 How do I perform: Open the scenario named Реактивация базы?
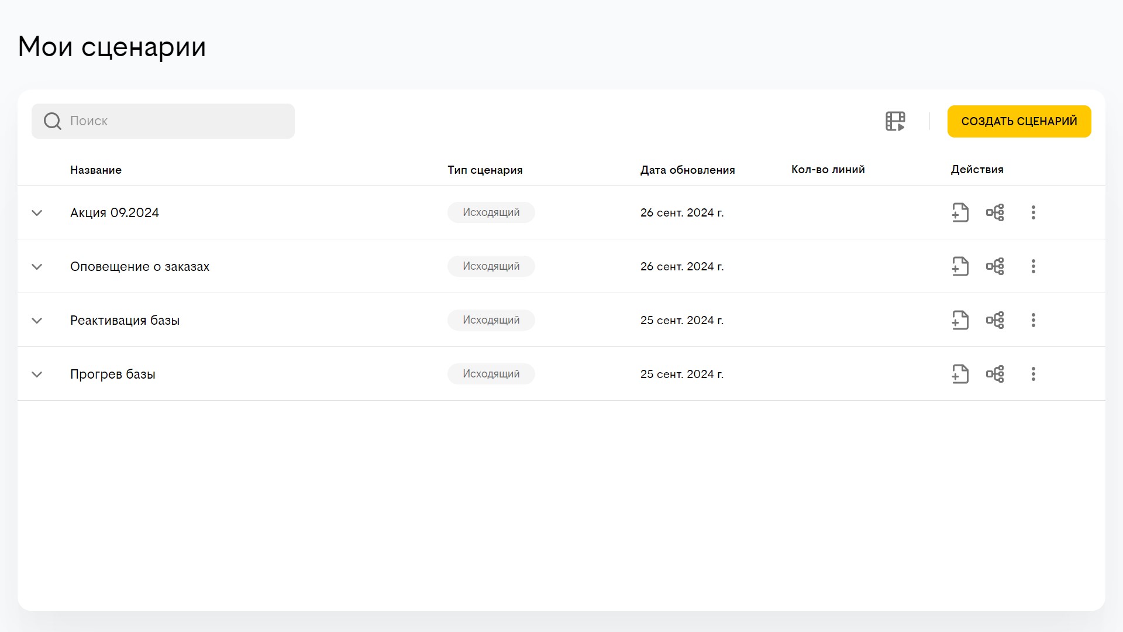click(x=125, y=320)
